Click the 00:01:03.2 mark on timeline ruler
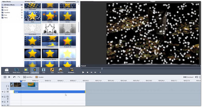This screenshot has height=107, width=202. point(86,81)
